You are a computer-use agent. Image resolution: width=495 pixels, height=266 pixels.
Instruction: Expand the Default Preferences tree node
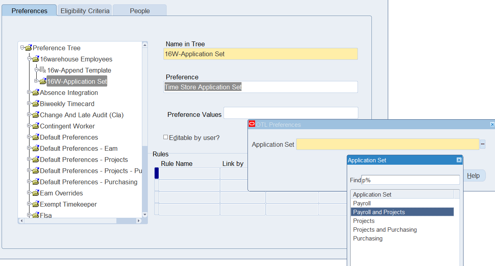(x=29, y=137)
